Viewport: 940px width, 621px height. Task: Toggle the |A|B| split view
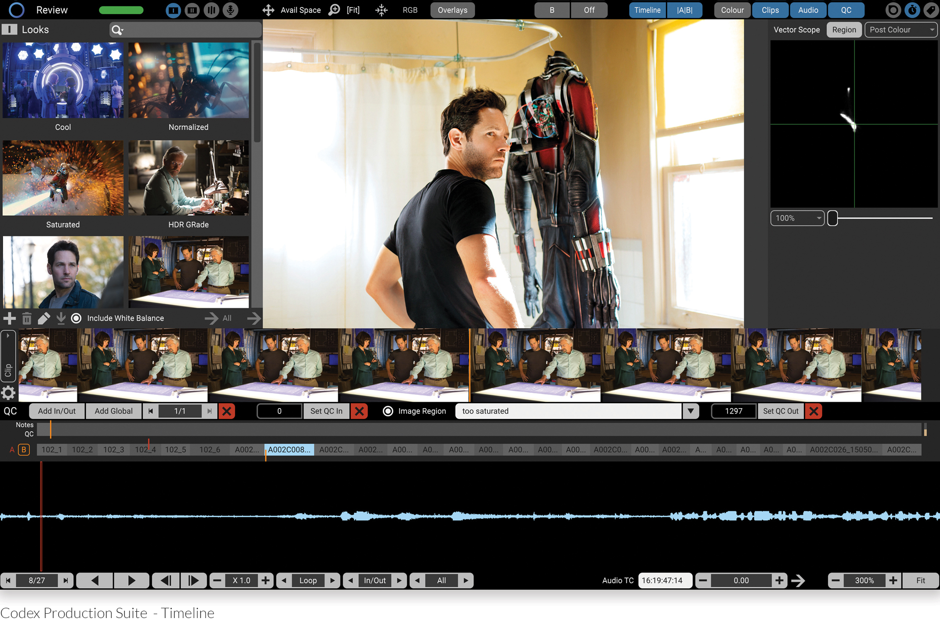coord(684,10)
